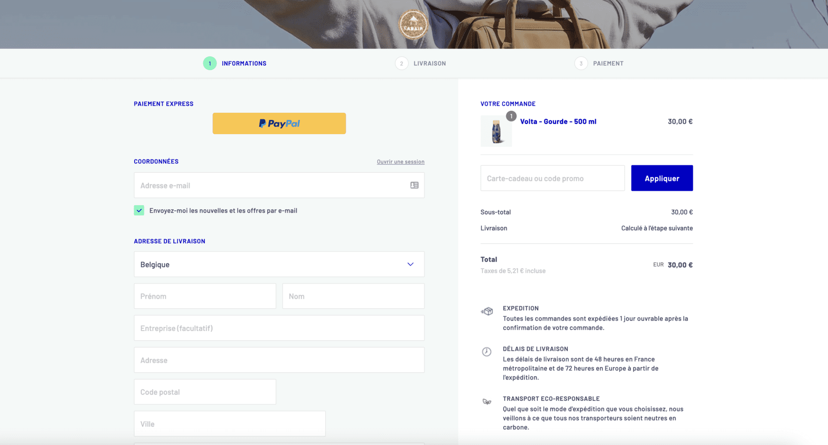Click the eco-responsible transport leaf icon

[486, 402]
